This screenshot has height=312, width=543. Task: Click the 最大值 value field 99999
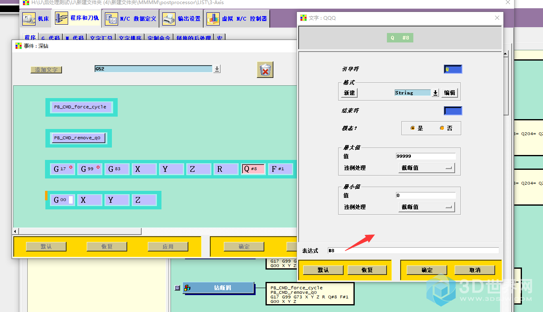point(426,156)
